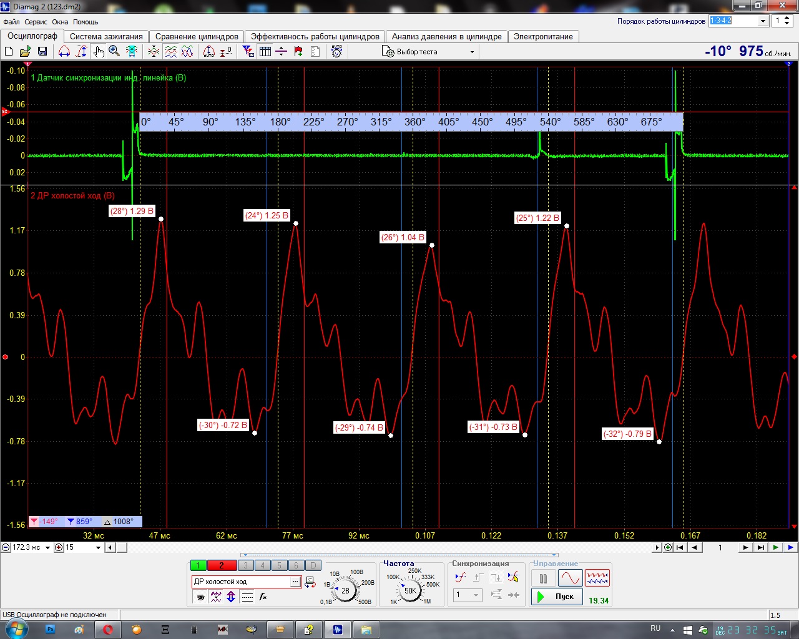Click the sync cursor pointer icon
This screenshot has width=799, height=639.
tap(513, 578)
